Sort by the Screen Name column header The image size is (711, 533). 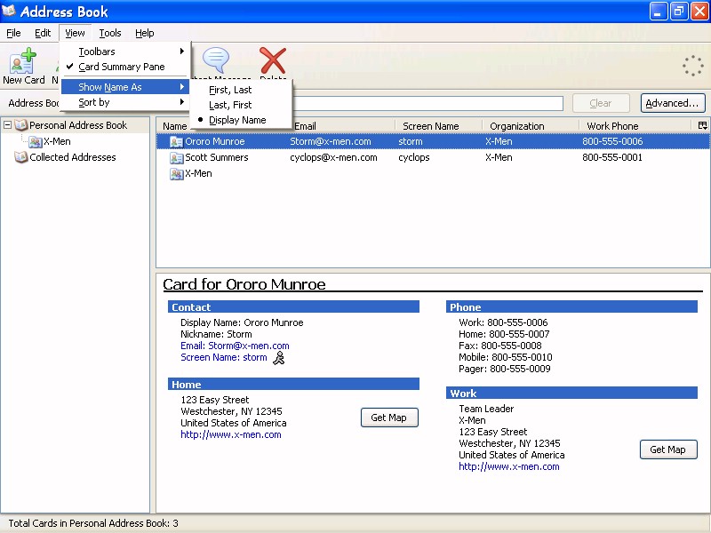[438, 126]
